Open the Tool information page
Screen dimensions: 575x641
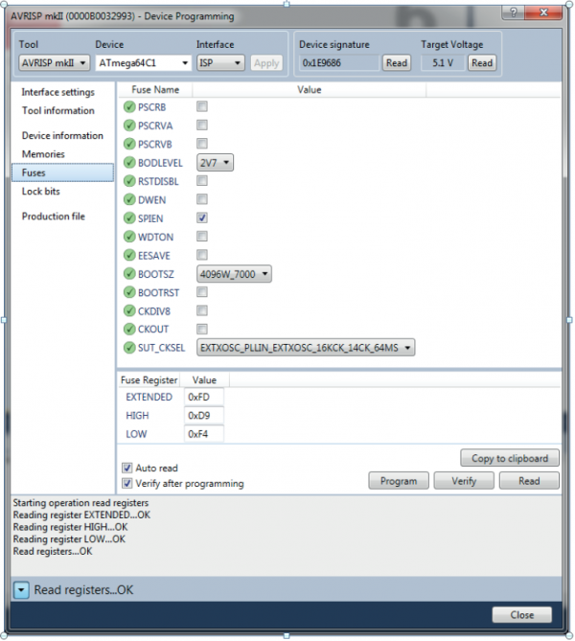(x=58, y=111)
